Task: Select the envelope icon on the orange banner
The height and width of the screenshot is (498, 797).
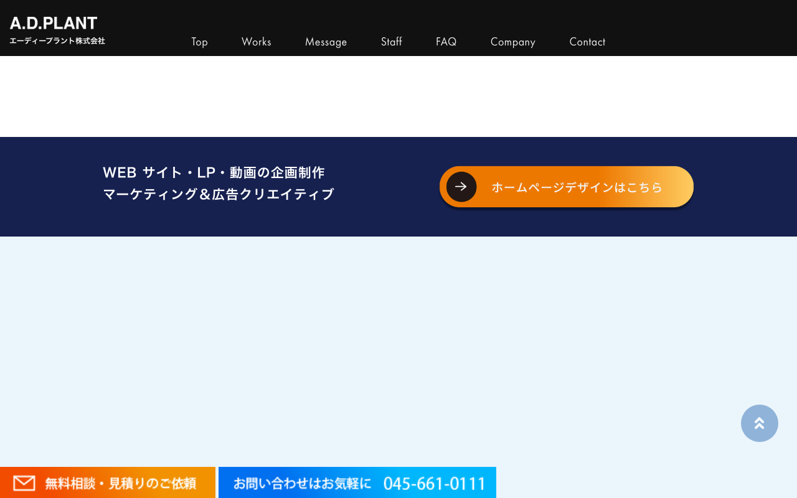Action: point(24,482)
